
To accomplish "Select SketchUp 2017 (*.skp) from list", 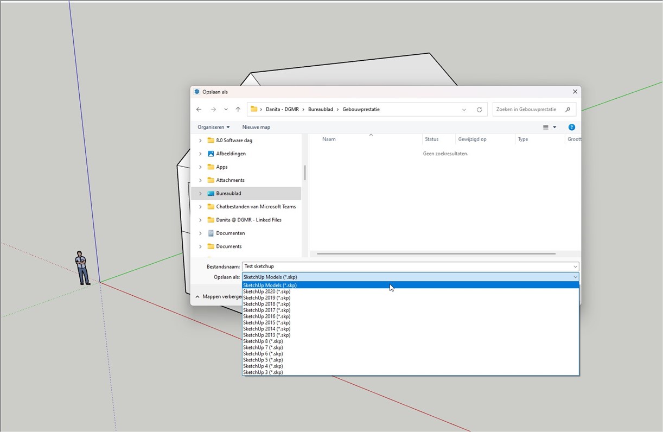I will (266, 310).
